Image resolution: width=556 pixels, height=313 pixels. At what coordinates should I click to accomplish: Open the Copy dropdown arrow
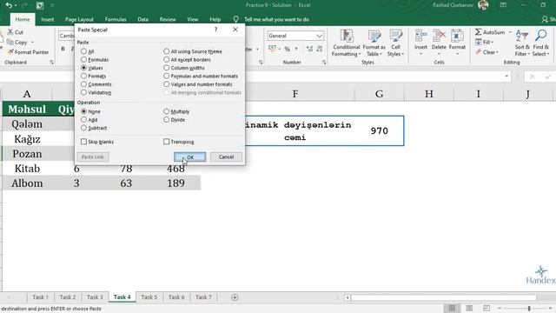point(32,43)
